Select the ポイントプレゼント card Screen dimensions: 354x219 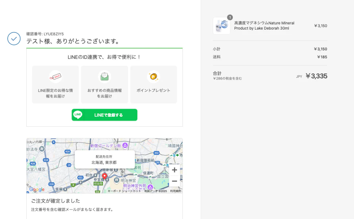[153, 85]
